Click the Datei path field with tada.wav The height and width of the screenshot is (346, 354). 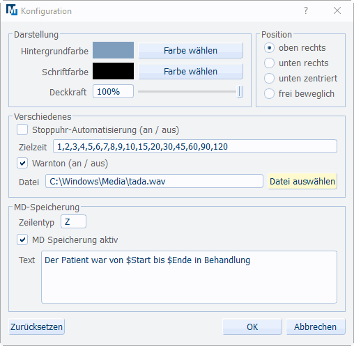(x=154, y=181)
